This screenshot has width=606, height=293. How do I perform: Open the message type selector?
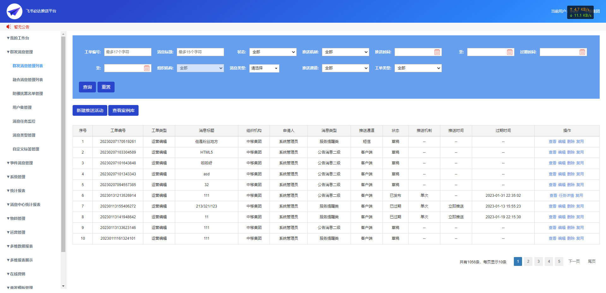pos(264,68)
